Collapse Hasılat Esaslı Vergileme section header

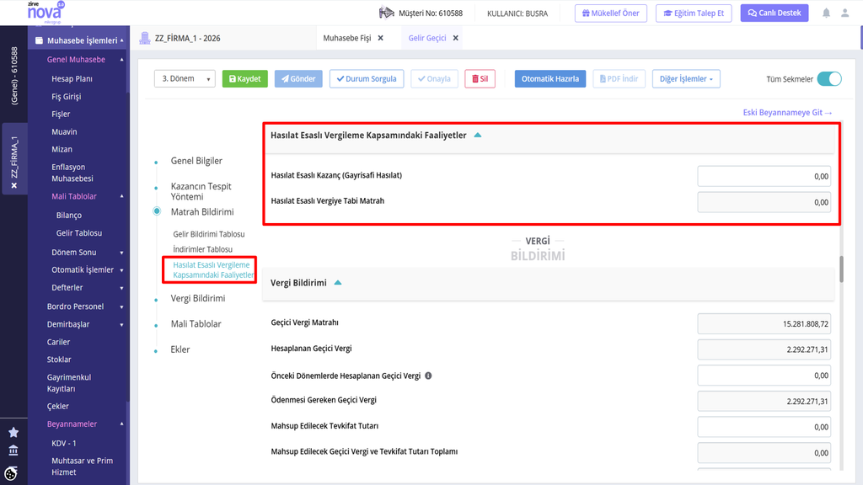478,136
